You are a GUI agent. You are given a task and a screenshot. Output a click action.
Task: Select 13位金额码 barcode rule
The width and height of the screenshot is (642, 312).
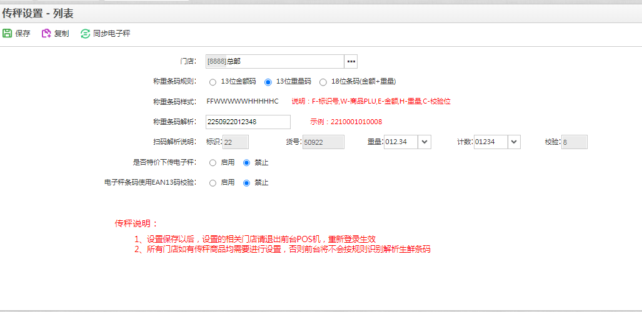pos(213,82)
